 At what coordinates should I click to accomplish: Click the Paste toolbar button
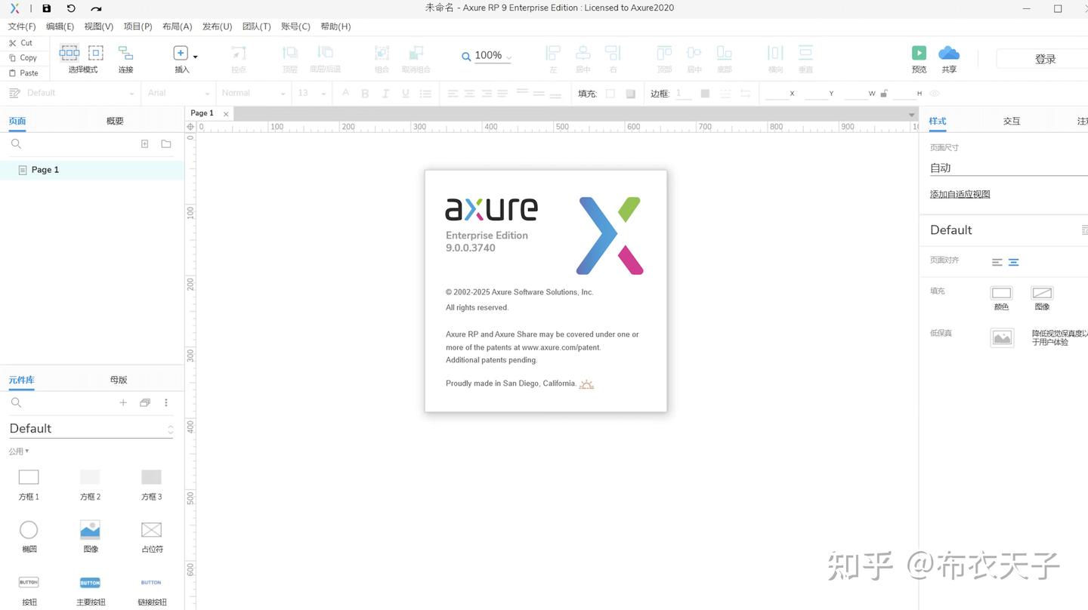tap(23, 73)
